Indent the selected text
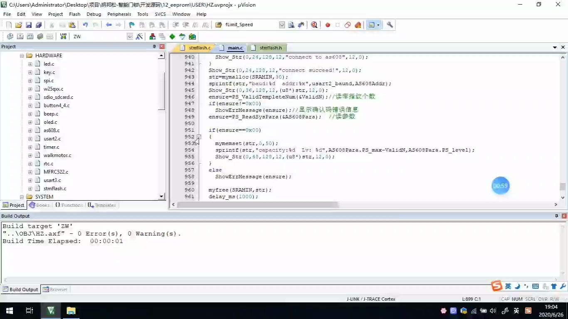Screen dimensions: 568x319 [176, 25]
